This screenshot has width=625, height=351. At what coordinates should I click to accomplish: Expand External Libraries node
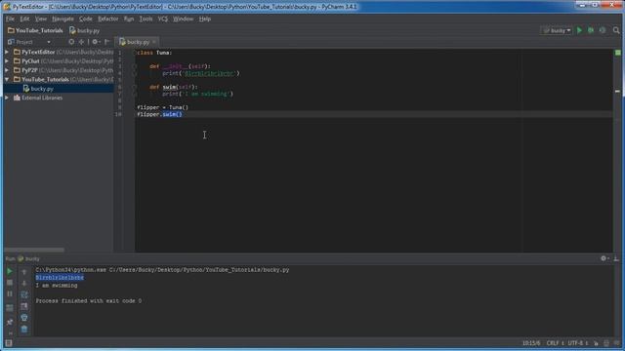(7, 97)
